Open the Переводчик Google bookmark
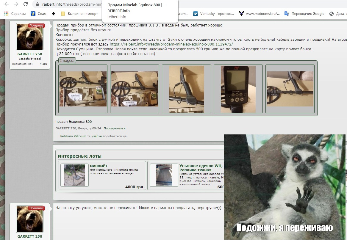347x240 pixels. click(x=304, y=14)
